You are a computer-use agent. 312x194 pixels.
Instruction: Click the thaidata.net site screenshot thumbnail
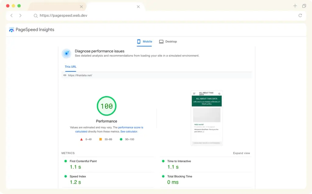tap(207, 118)
